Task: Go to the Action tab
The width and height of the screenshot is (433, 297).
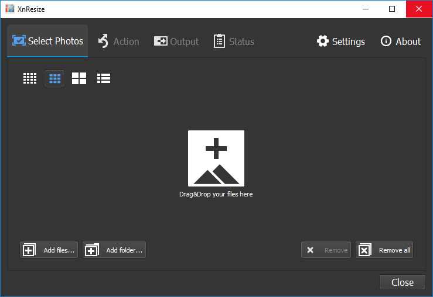Action: click(118, 42)
